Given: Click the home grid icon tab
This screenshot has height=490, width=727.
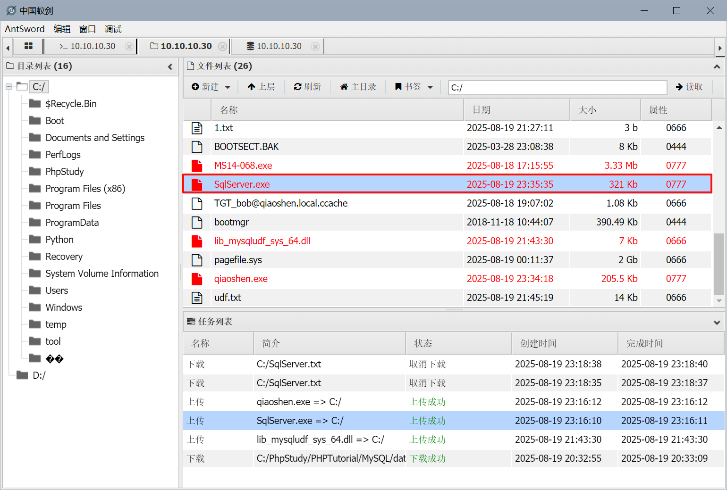Looking at the screenshot, I should pyautogui.click(x=28, y=46).
